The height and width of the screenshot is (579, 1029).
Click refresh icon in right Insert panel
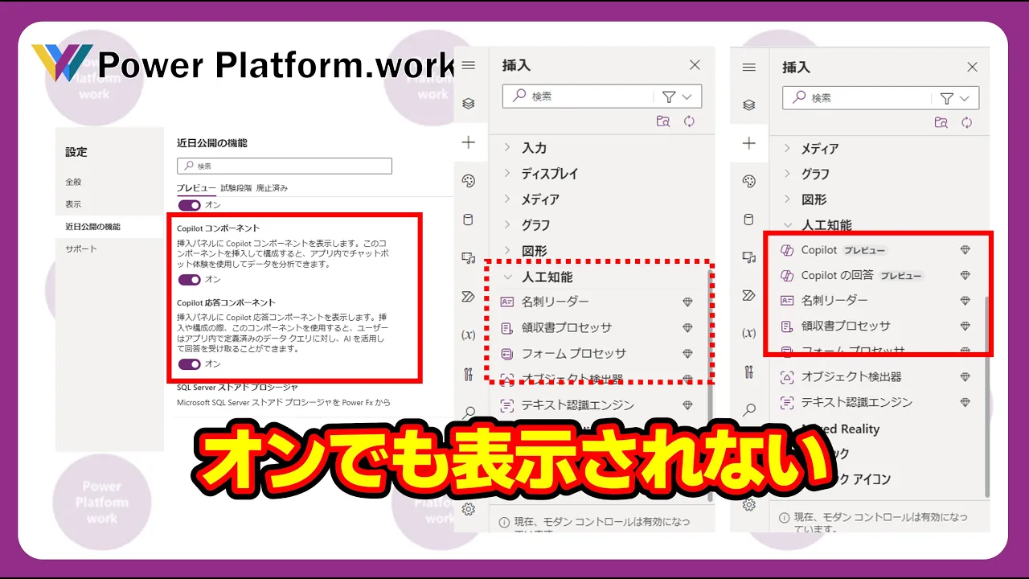[967, 122]
